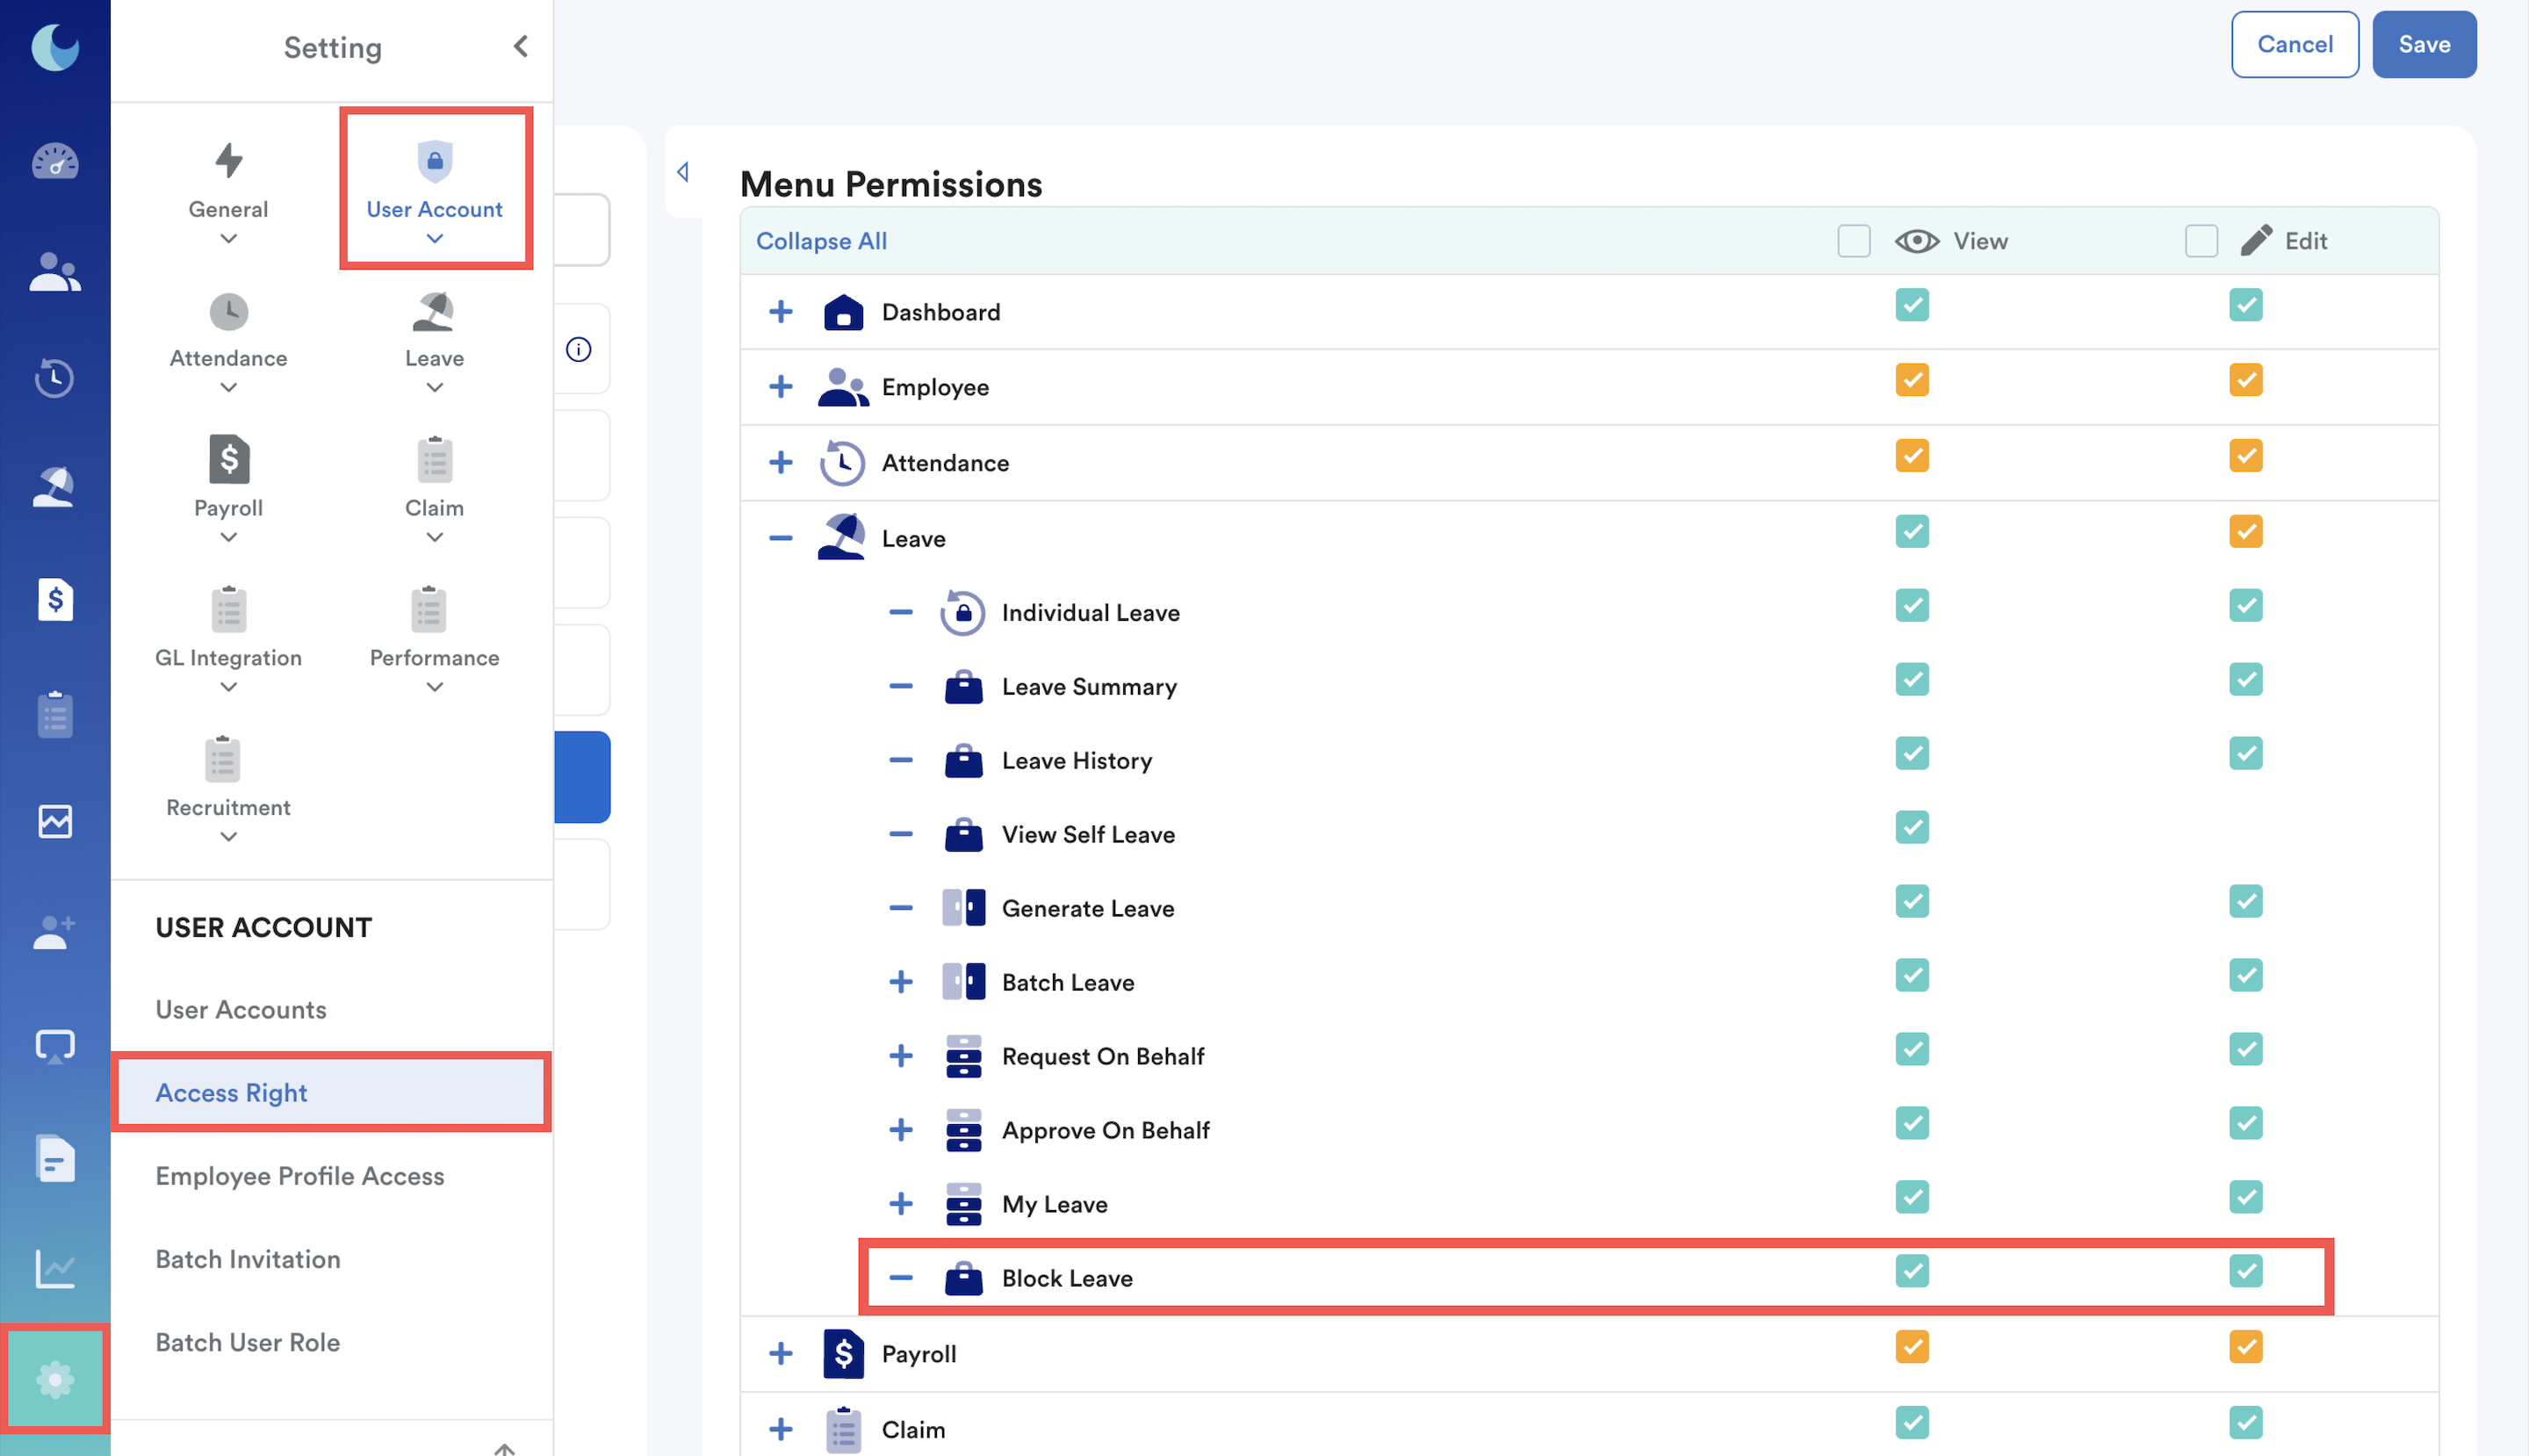
Task: Toggle the select-all View checkbox
Action: [x=1853, y=241]
